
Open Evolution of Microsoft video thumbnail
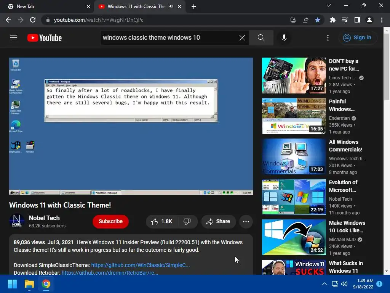294,197
